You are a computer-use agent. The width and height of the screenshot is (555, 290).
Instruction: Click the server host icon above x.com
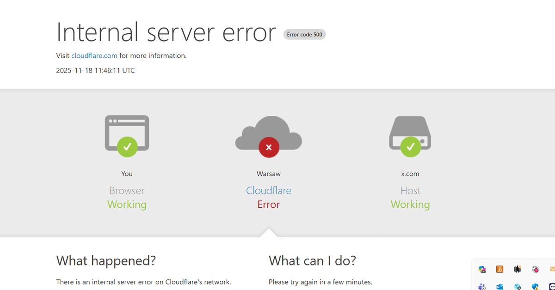coord(410,137)
